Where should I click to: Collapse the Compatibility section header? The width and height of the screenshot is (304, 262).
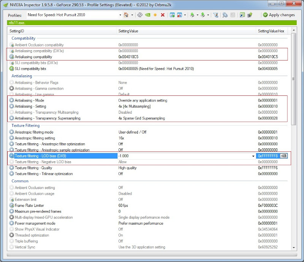(x=24, y=38)
